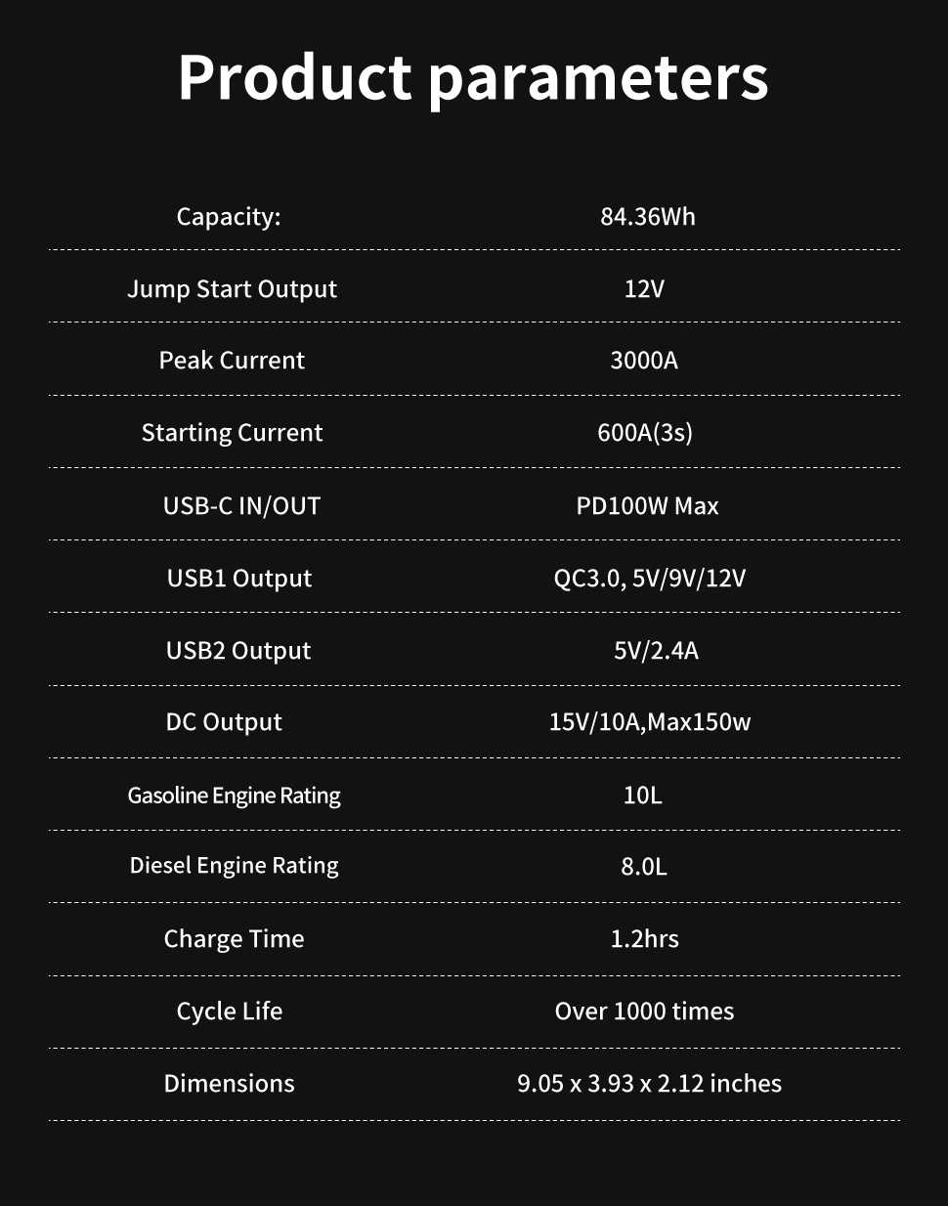Select the Charge Time label
The width and height of the screenshot is (948, 1206).
click(x=234, y=939)
